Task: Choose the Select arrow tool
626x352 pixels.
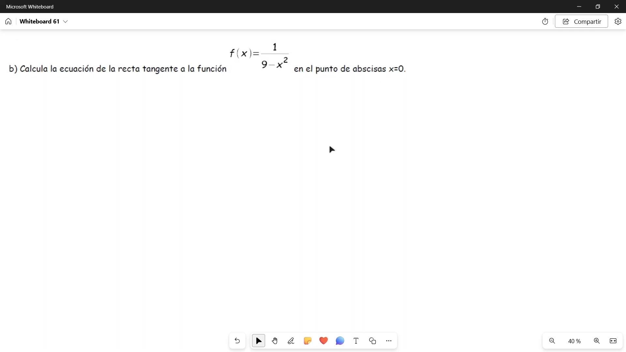Action: [x=259, y=341]
